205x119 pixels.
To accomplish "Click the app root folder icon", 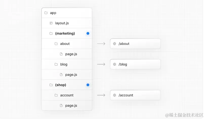I will 46,13.
